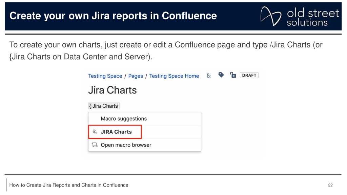Choose Open macro browser entry
Viewport: 347px width, 195px height.
144,145
